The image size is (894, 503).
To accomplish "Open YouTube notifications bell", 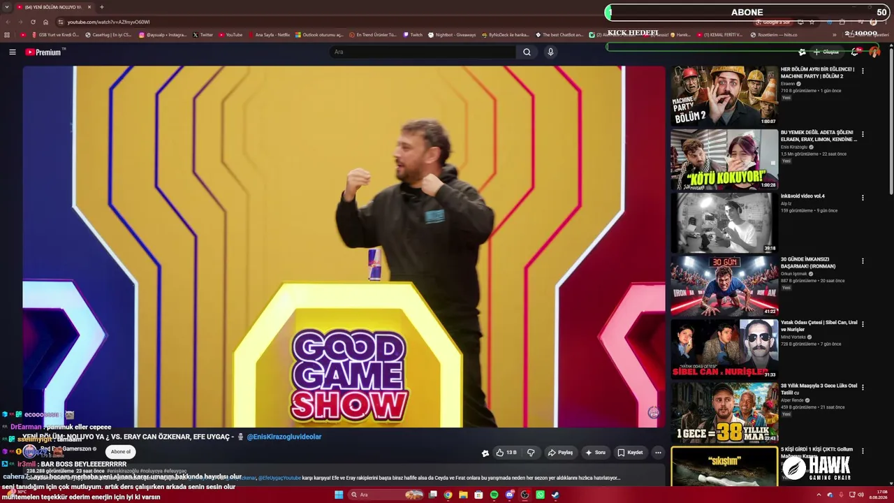I will 855,52.
